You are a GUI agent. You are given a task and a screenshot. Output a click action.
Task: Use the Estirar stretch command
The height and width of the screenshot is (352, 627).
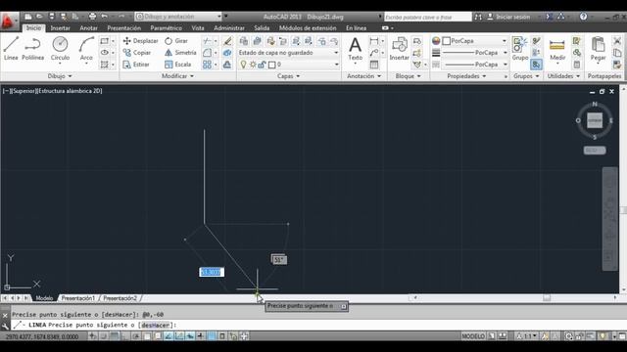[x=136, y=65]
